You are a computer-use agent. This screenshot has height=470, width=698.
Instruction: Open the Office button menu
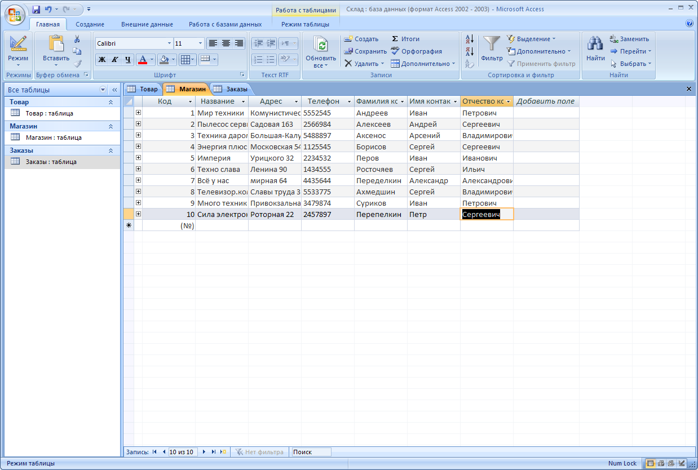pyautogui.click(x=15, y=14)
